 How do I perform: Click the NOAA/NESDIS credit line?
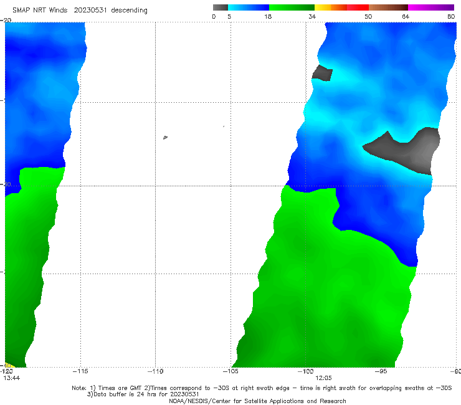tap(257, 401)
